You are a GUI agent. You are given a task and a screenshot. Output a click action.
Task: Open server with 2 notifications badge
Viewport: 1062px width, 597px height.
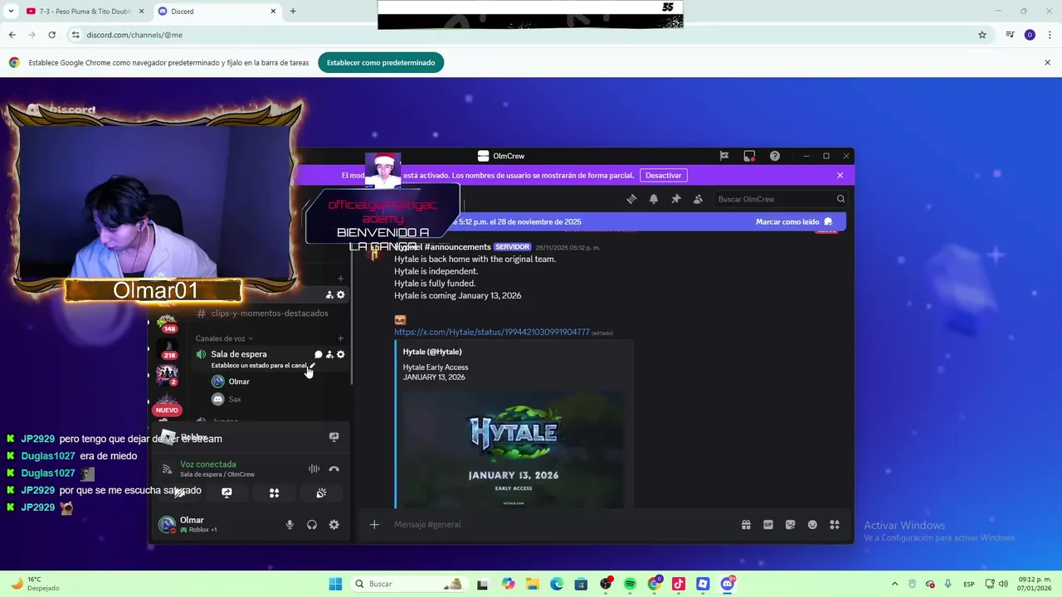[x=167, y=375]
